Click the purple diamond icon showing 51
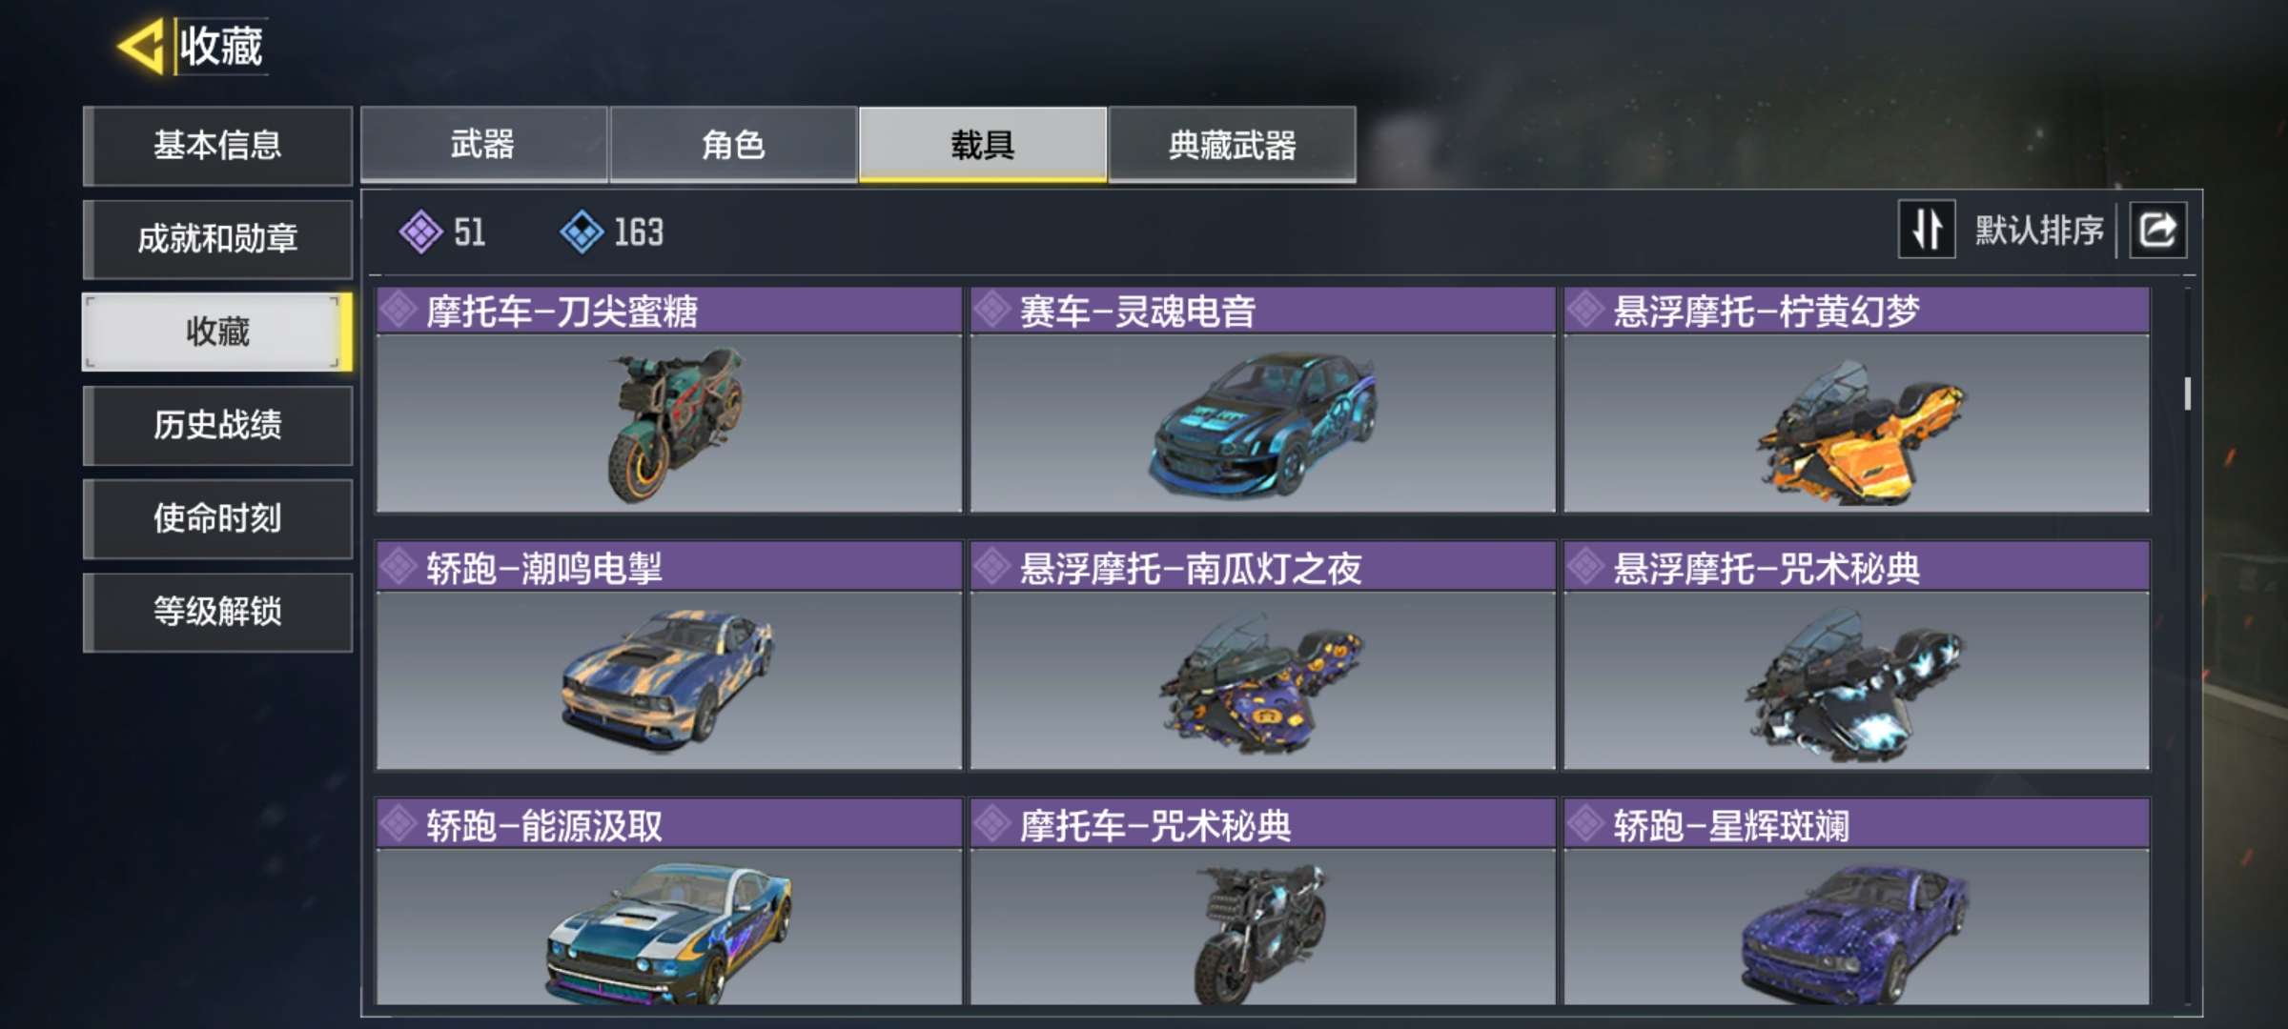 [420, 232]
